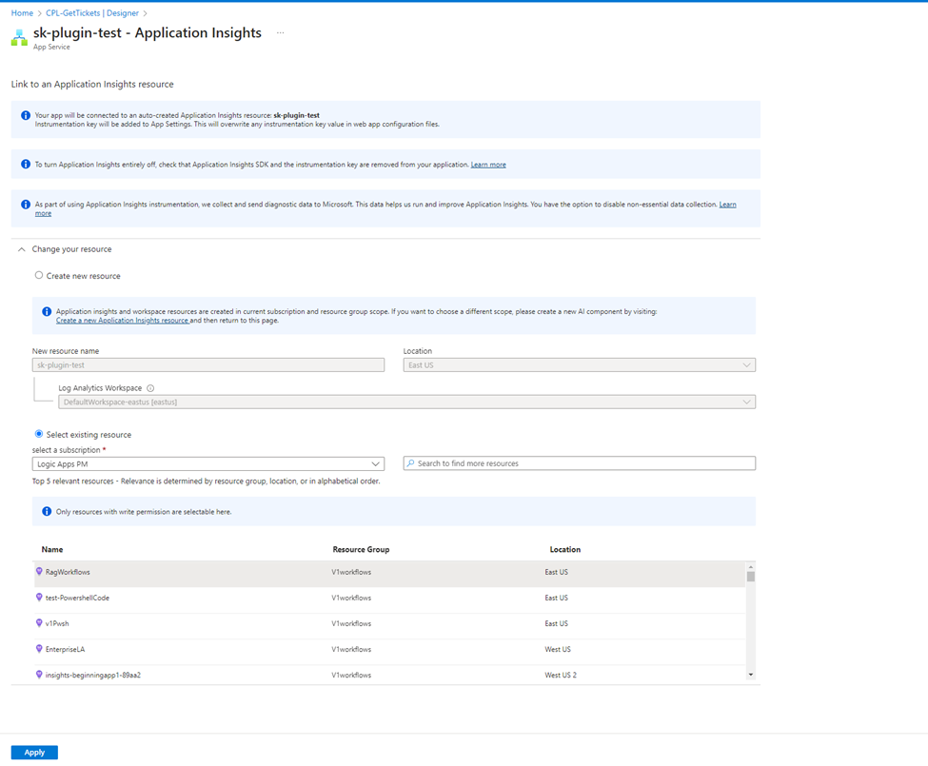Go to Home in the breadcrumb

(22, 13)
